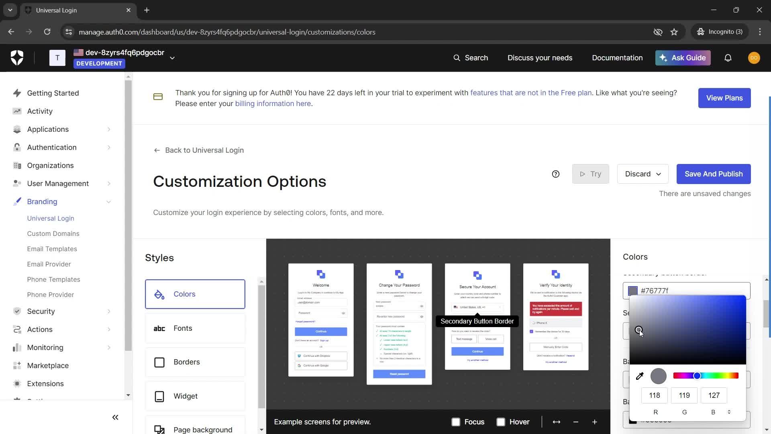Click the fit-width arrows icon in preview
This screenshot has width=771, height=434.
[x=557, y=422]
